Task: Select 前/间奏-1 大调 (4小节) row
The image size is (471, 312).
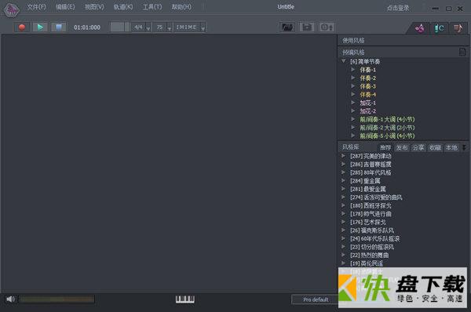Action: (387, 119)
